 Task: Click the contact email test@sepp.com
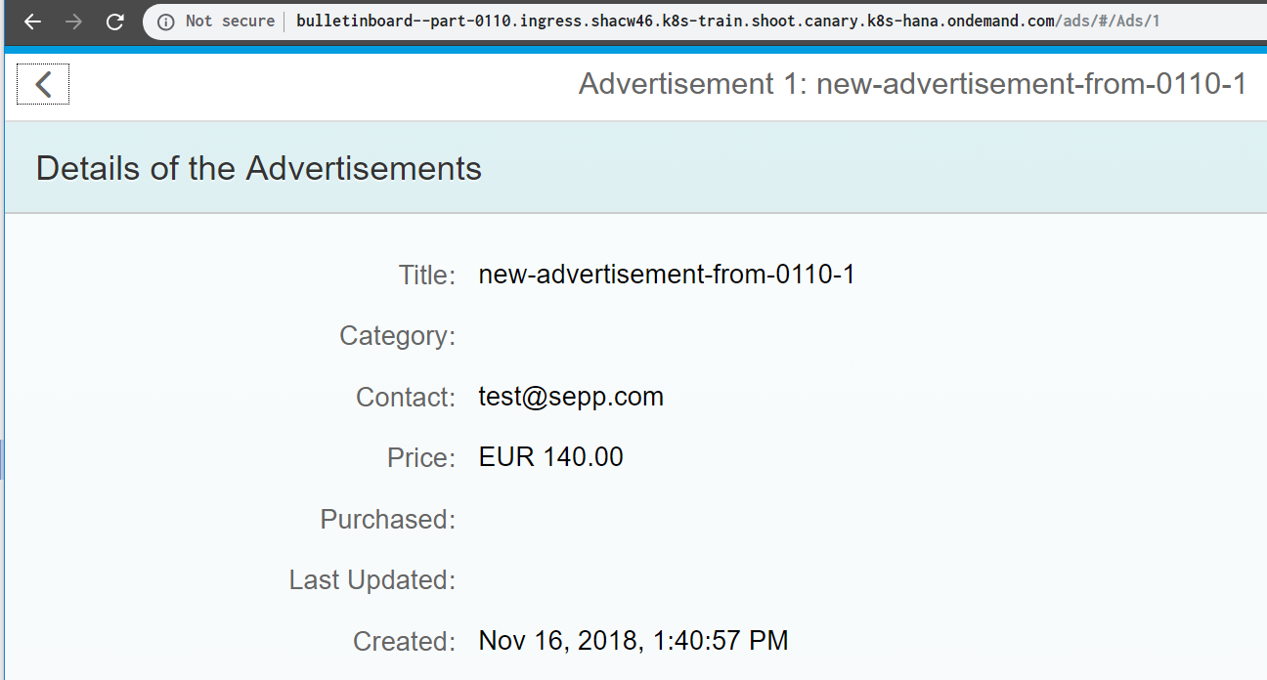[x=571, y=397]
